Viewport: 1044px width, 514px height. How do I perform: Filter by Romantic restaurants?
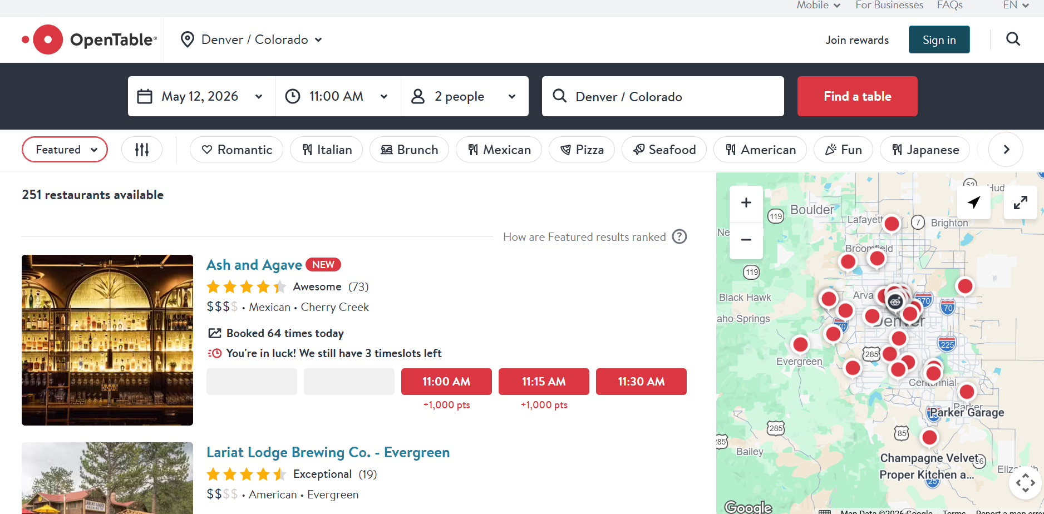click(x=237, y=150)
